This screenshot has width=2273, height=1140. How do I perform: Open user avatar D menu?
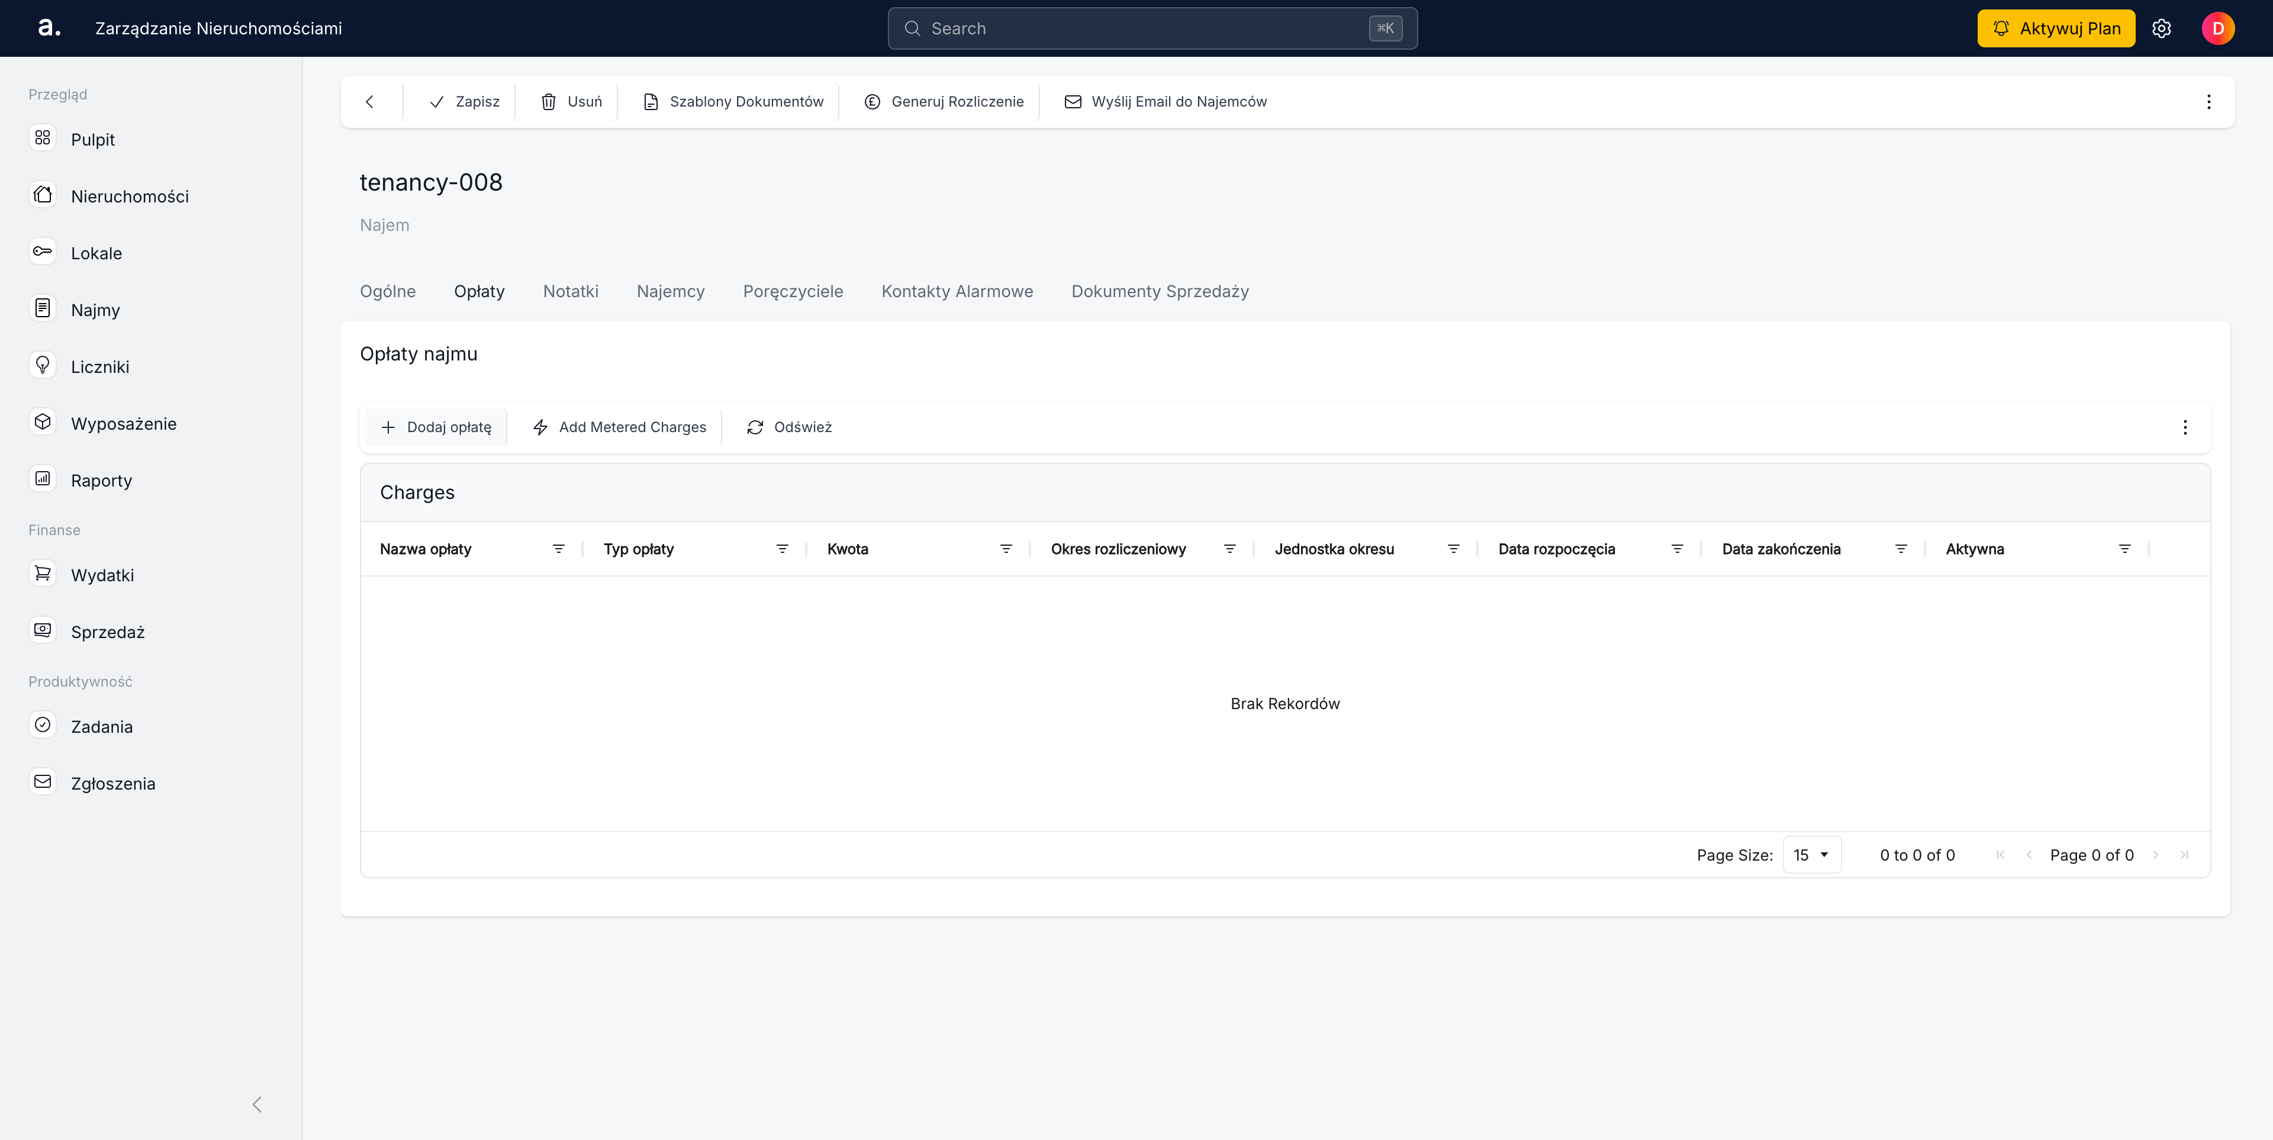[x=2217, y=28]
